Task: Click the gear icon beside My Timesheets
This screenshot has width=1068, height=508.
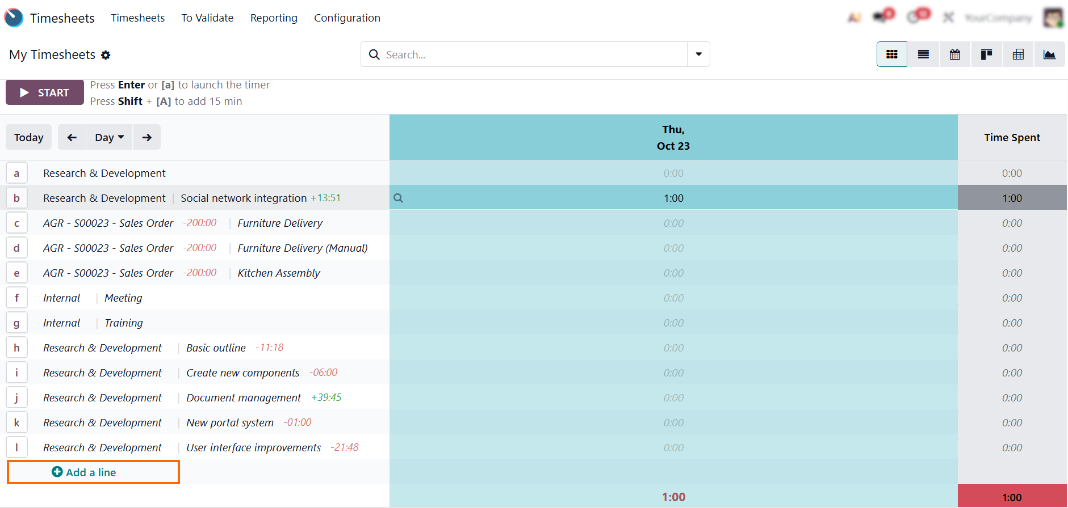Action: 106,55
